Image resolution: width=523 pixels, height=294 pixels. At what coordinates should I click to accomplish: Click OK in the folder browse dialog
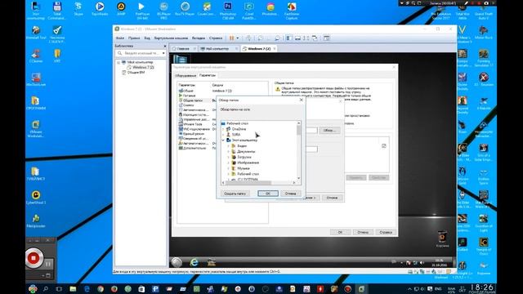click(x=268, y=194)
